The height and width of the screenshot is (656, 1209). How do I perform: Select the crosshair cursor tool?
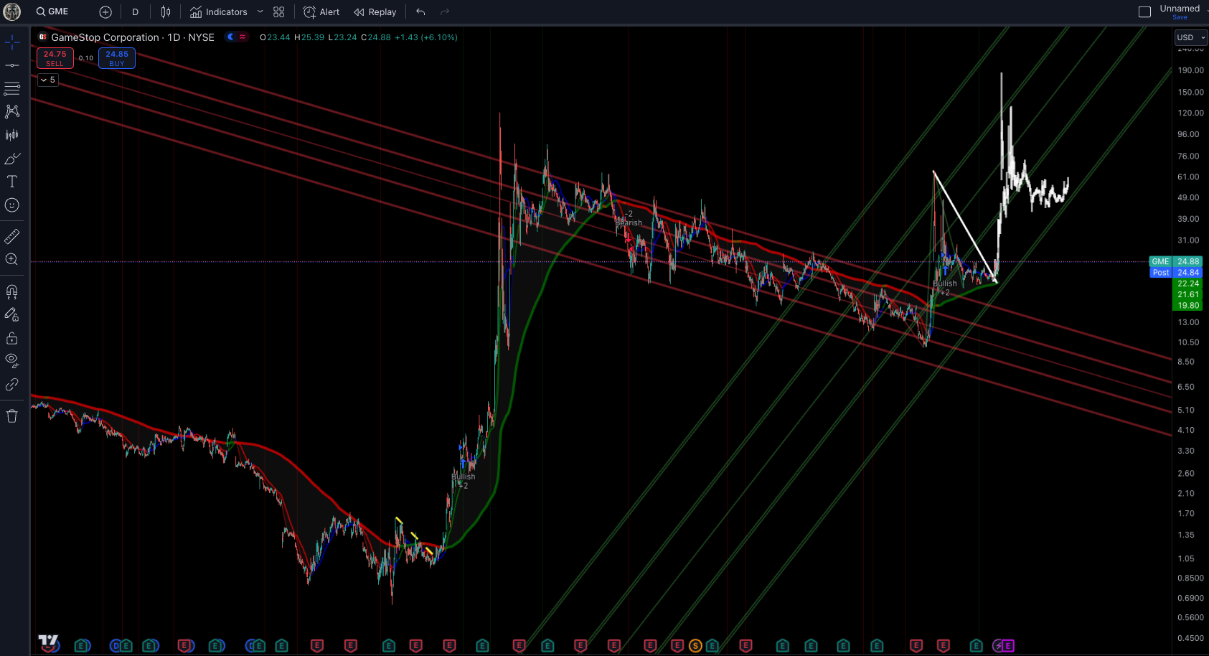pyautogui.click(x=12, y=42)
